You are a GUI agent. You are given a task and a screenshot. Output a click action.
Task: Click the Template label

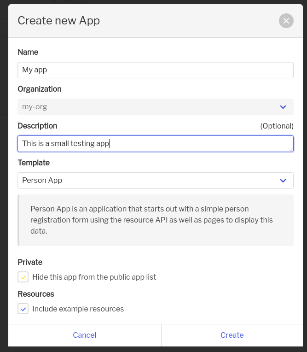point(34,163)
